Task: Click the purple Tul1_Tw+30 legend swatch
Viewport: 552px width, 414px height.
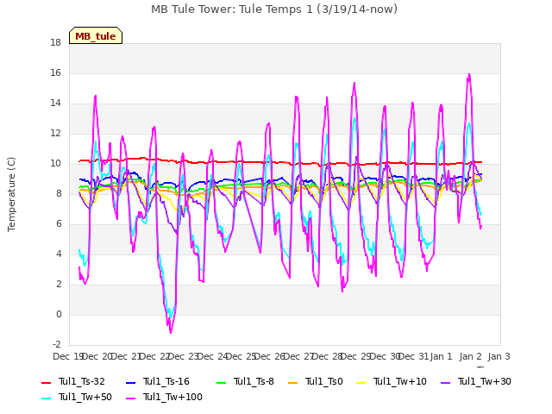Action: point(445,382)
